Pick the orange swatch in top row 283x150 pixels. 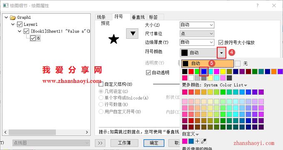(274, 72)
